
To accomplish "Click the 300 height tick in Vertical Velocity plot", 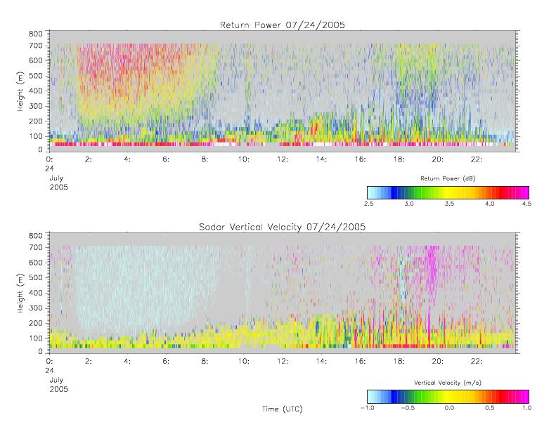I will [x=35, y=308].
